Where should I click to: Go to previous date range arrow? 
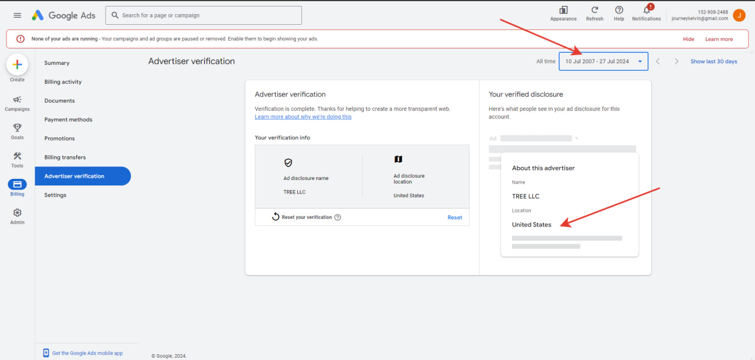pos(658,61)
